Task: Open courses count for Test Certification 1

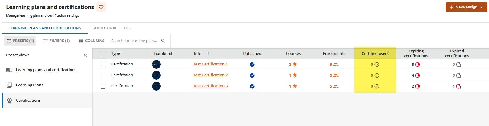Action: point(293,65)
